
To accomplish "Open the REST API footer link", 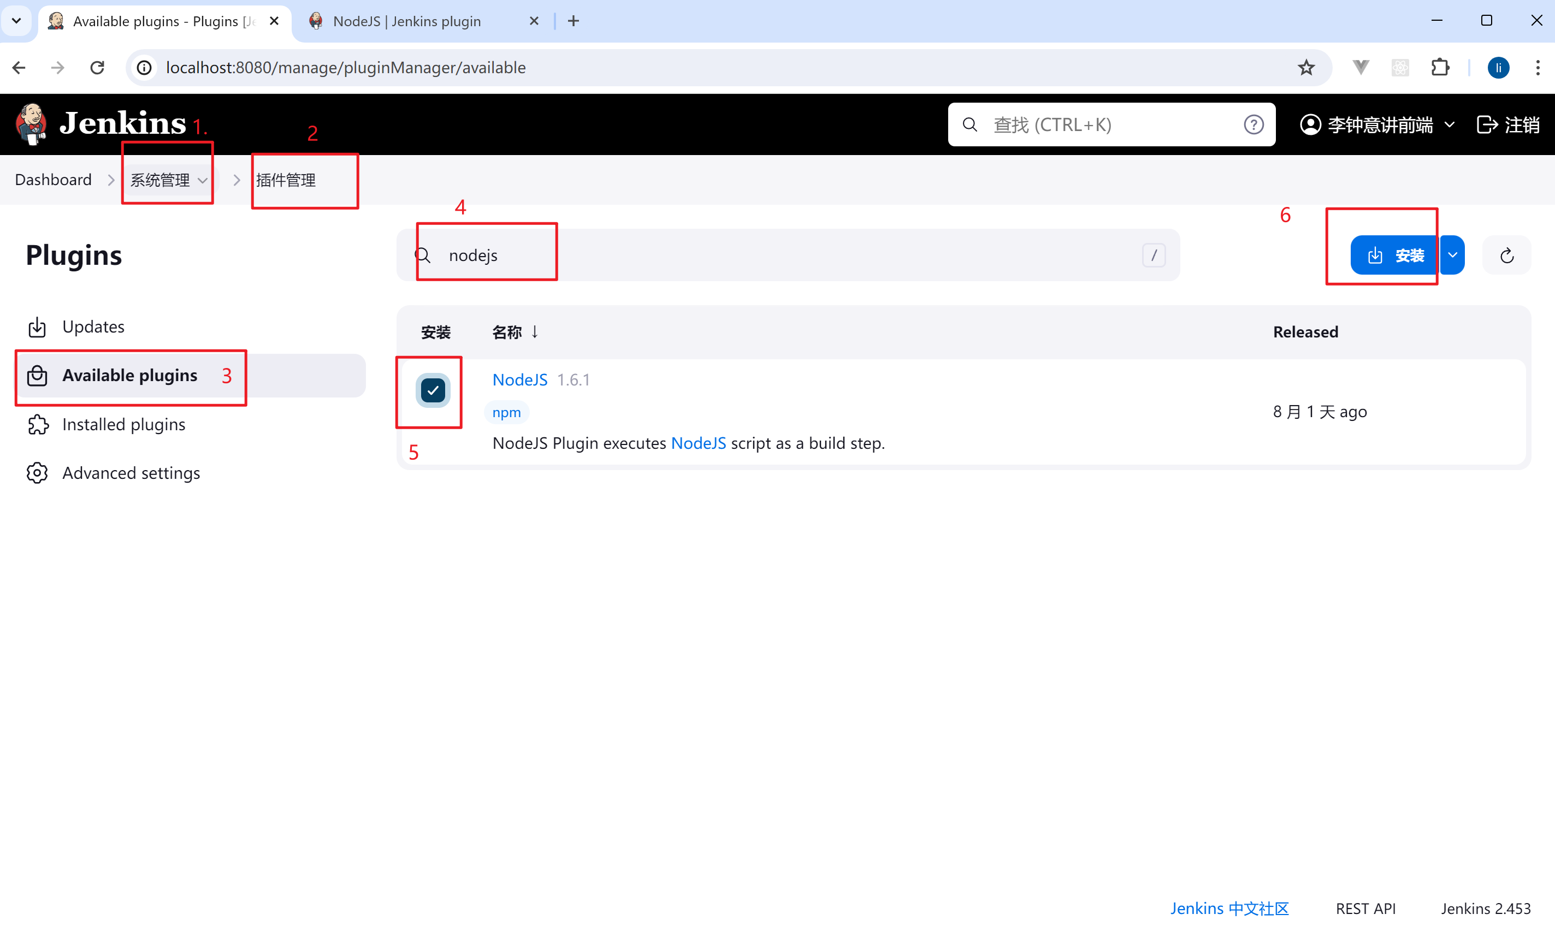I will click(x=1365, y=909).
